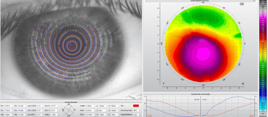
Task: Select the SagHgtDif field showing 15µm
Action: (x=136, y=115)
